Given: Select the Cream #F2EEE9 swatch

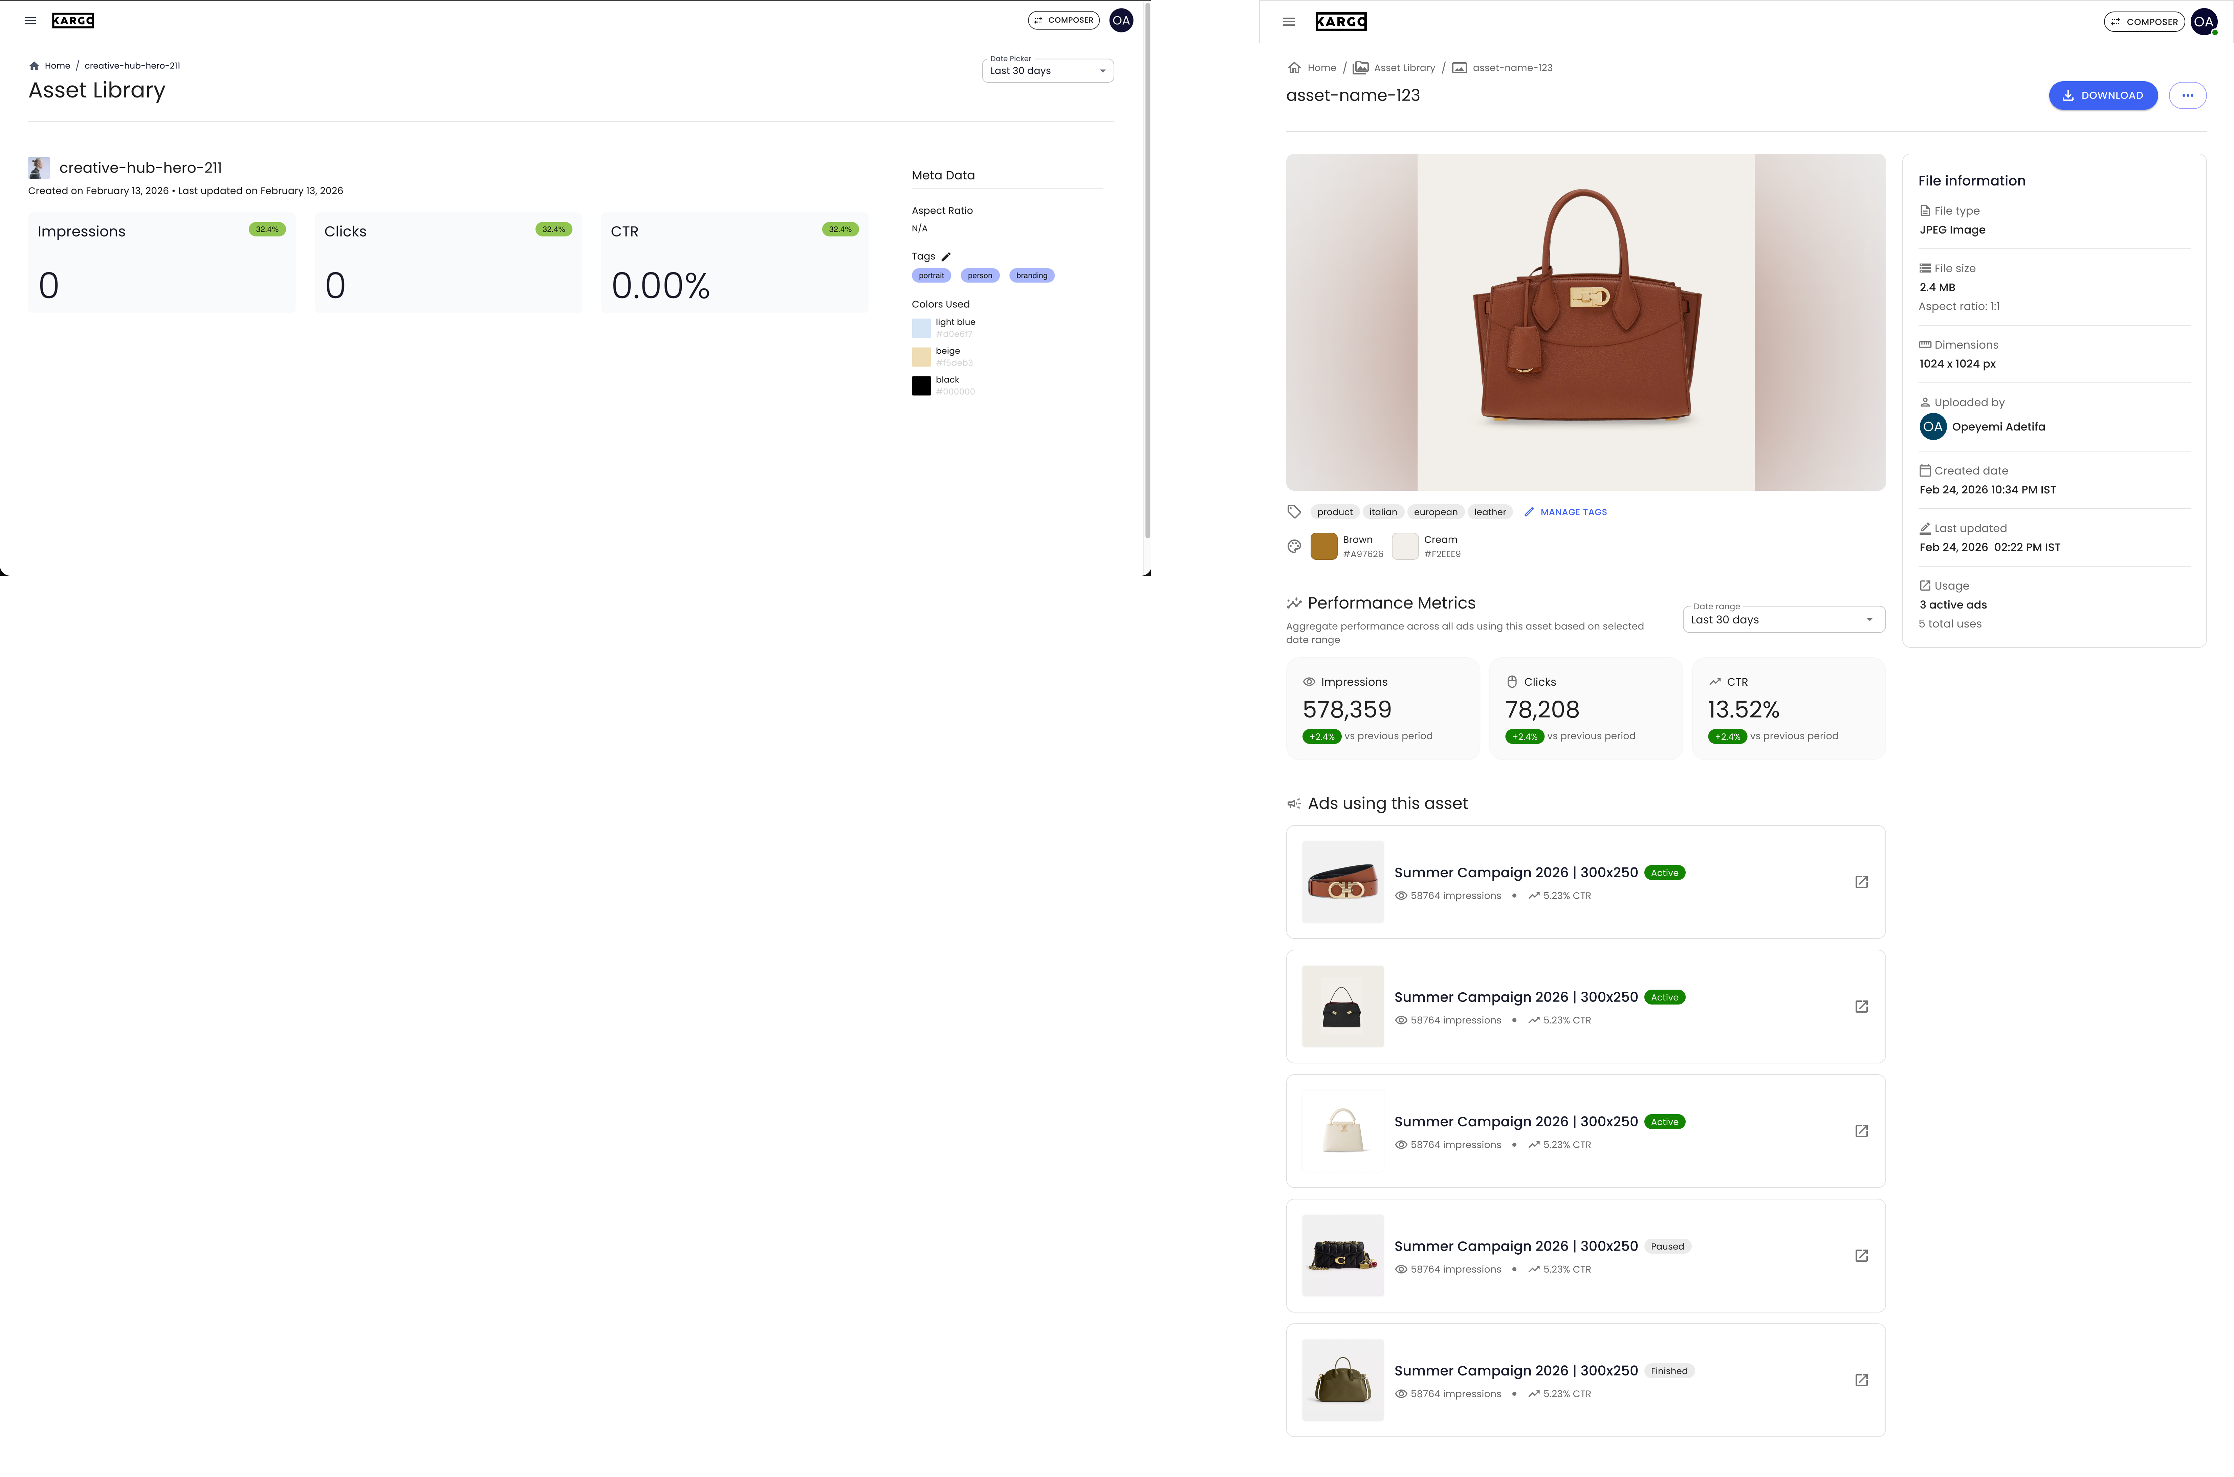Looking at the screenshot, I should click(1404, 546).
